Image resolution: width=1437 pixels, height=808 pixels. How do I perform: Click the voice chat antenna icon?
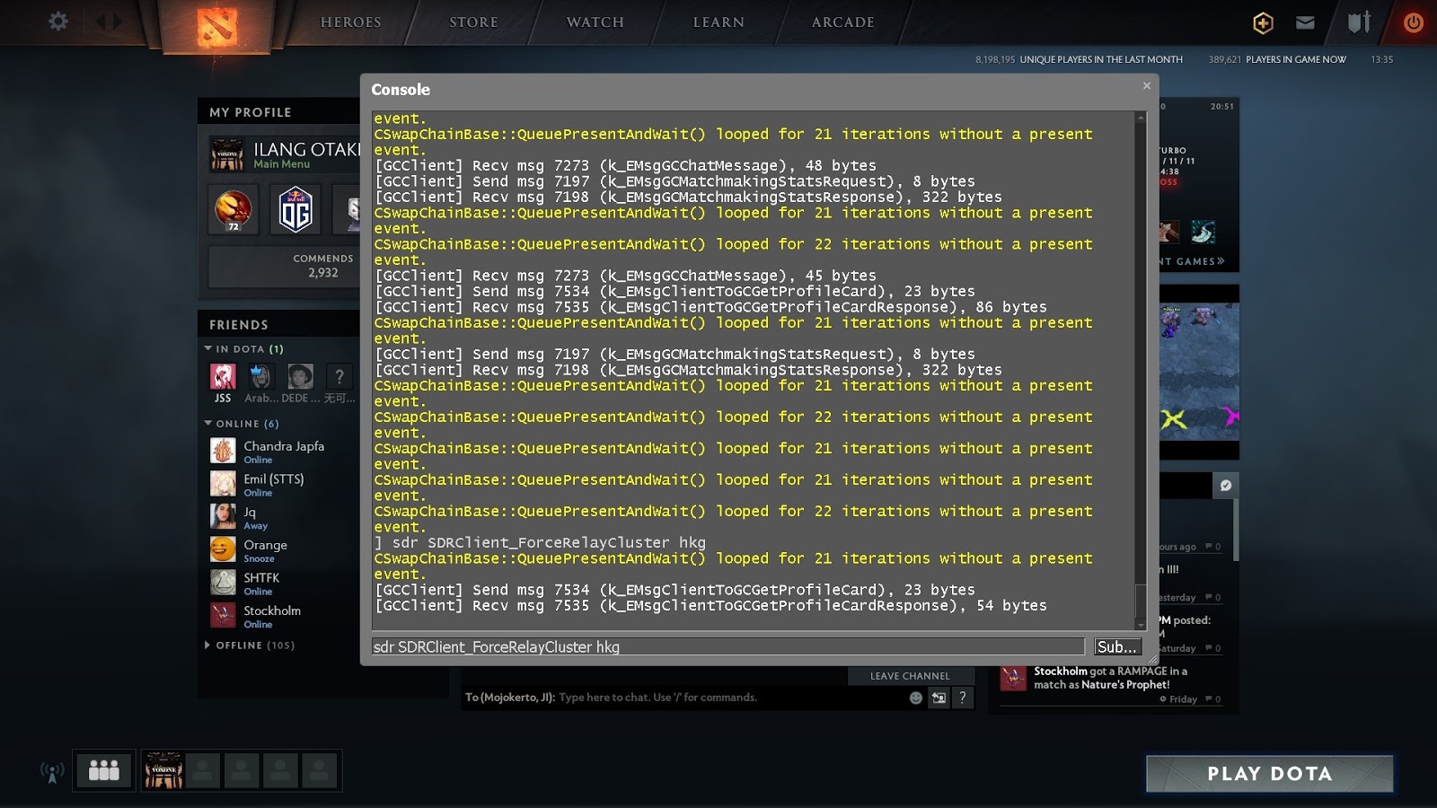(x=52, y=771)
